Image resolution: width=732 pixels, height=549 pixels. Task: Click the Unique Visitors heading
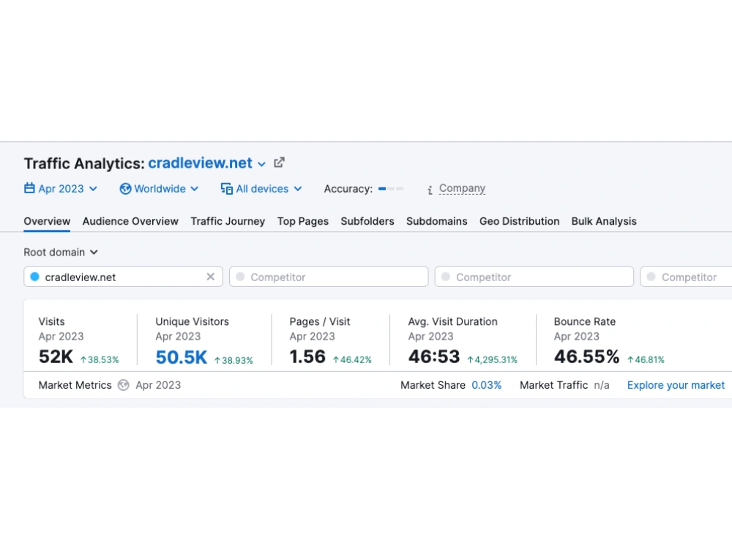[x=192, y=321]
